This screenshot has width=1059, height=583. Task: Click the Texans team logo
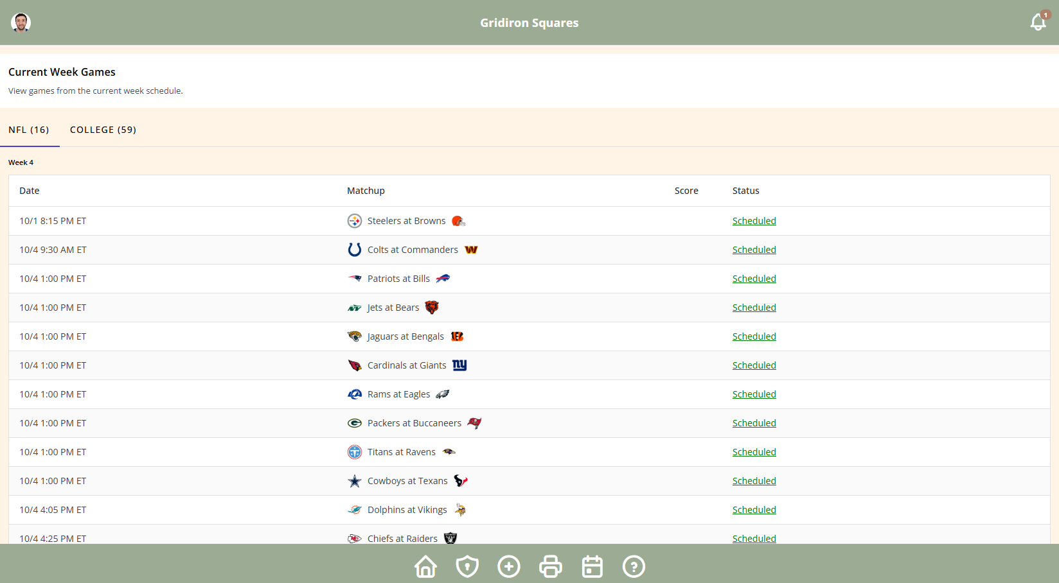(x=461, y=481)
